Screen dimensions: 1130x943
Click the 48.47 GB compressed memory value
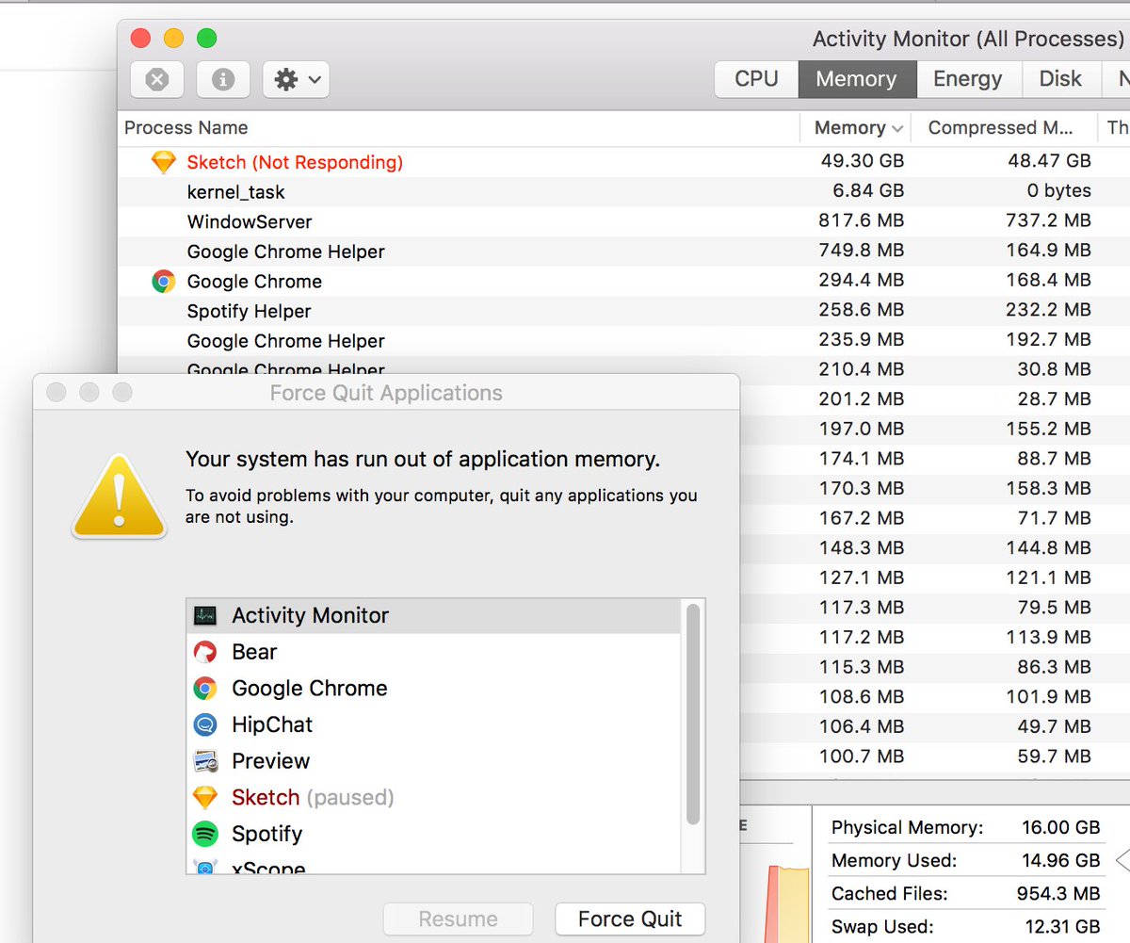(1049, 162)
